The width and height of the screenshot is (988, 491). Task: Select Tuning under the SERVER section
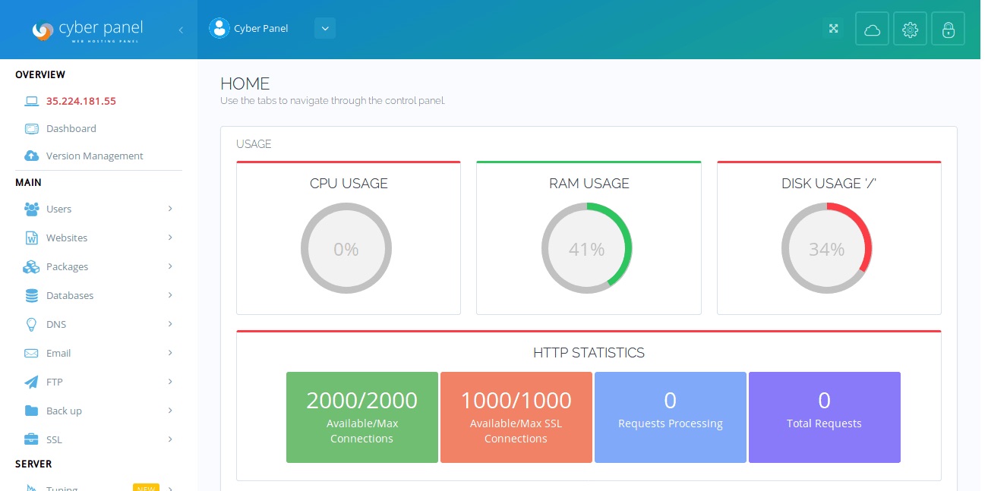(62, 489)
